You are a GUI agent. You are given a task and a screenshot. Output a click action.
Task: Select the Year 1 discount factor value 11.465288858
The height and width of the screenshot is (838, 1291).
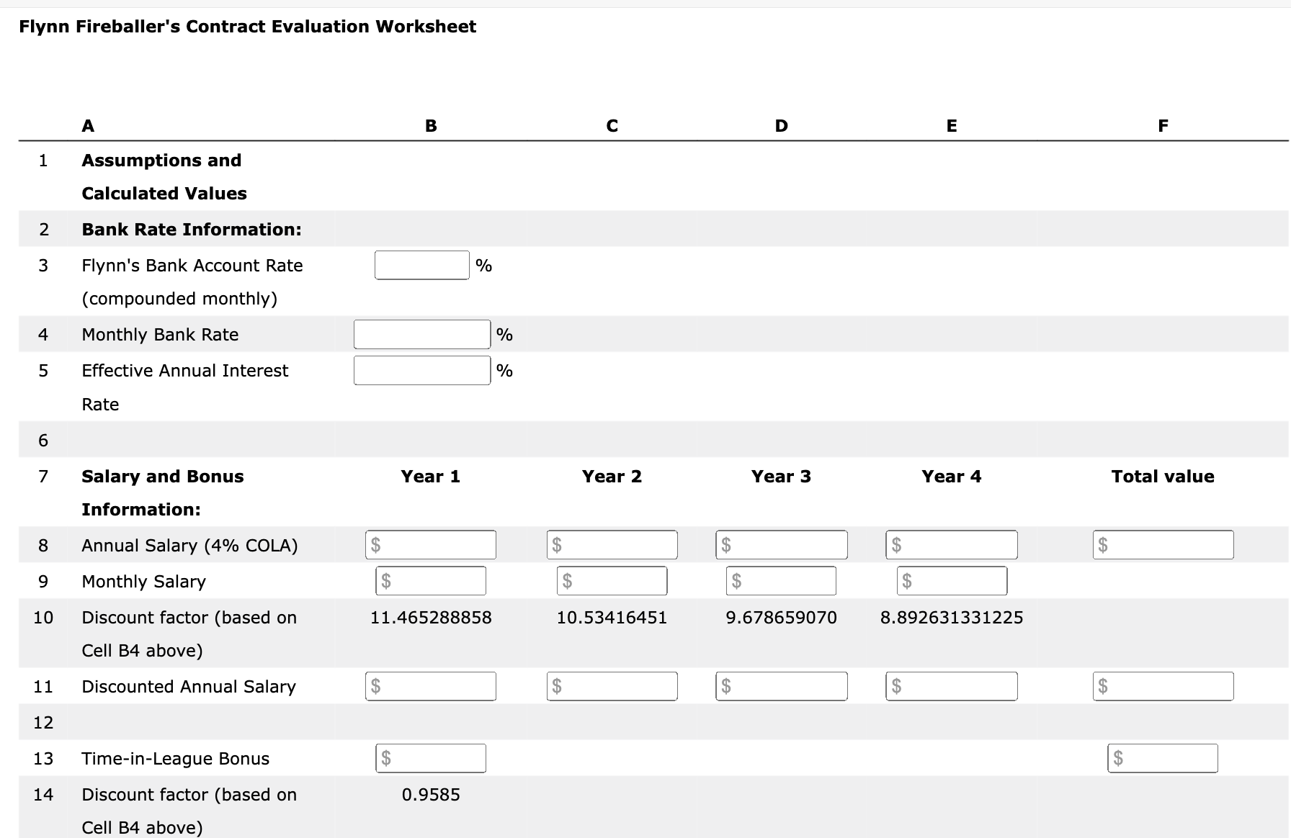click(x=430, y=617)
